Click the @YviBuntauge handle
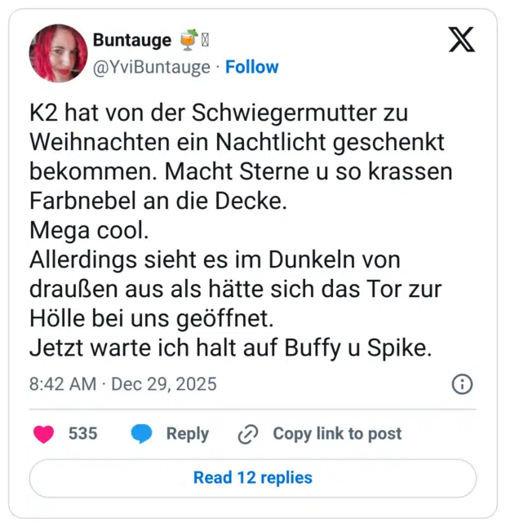The width and height of the screenshot is (506, 527). pos(151,67)
